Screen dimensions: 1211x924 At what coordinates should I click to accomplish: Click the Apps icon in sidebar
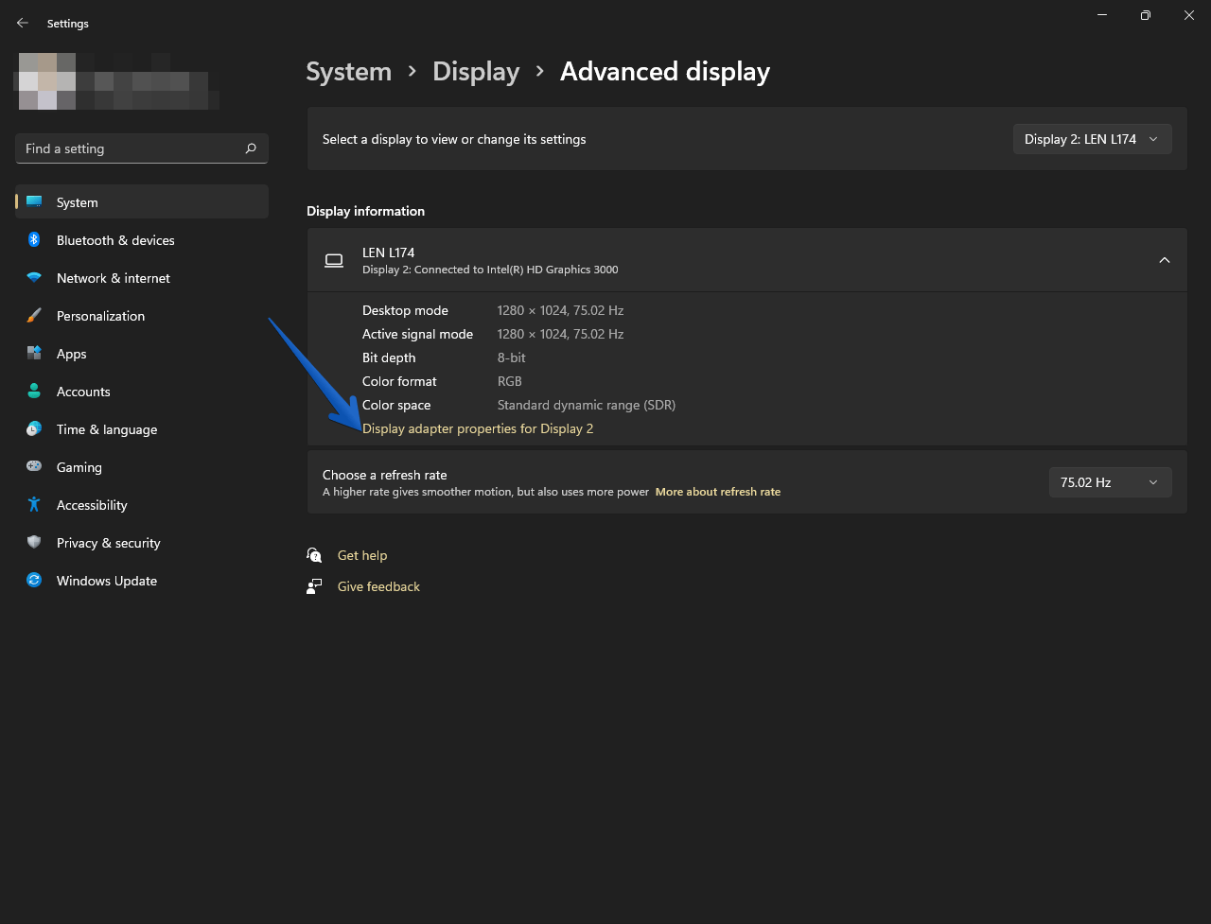[x=34, y=354]
